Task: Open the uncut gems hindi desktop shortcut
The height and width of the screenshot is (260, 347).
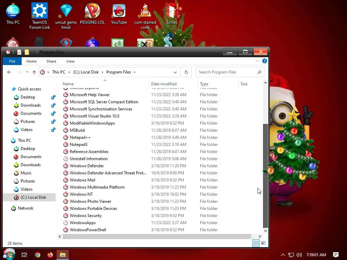Action: tap(66, 16)
